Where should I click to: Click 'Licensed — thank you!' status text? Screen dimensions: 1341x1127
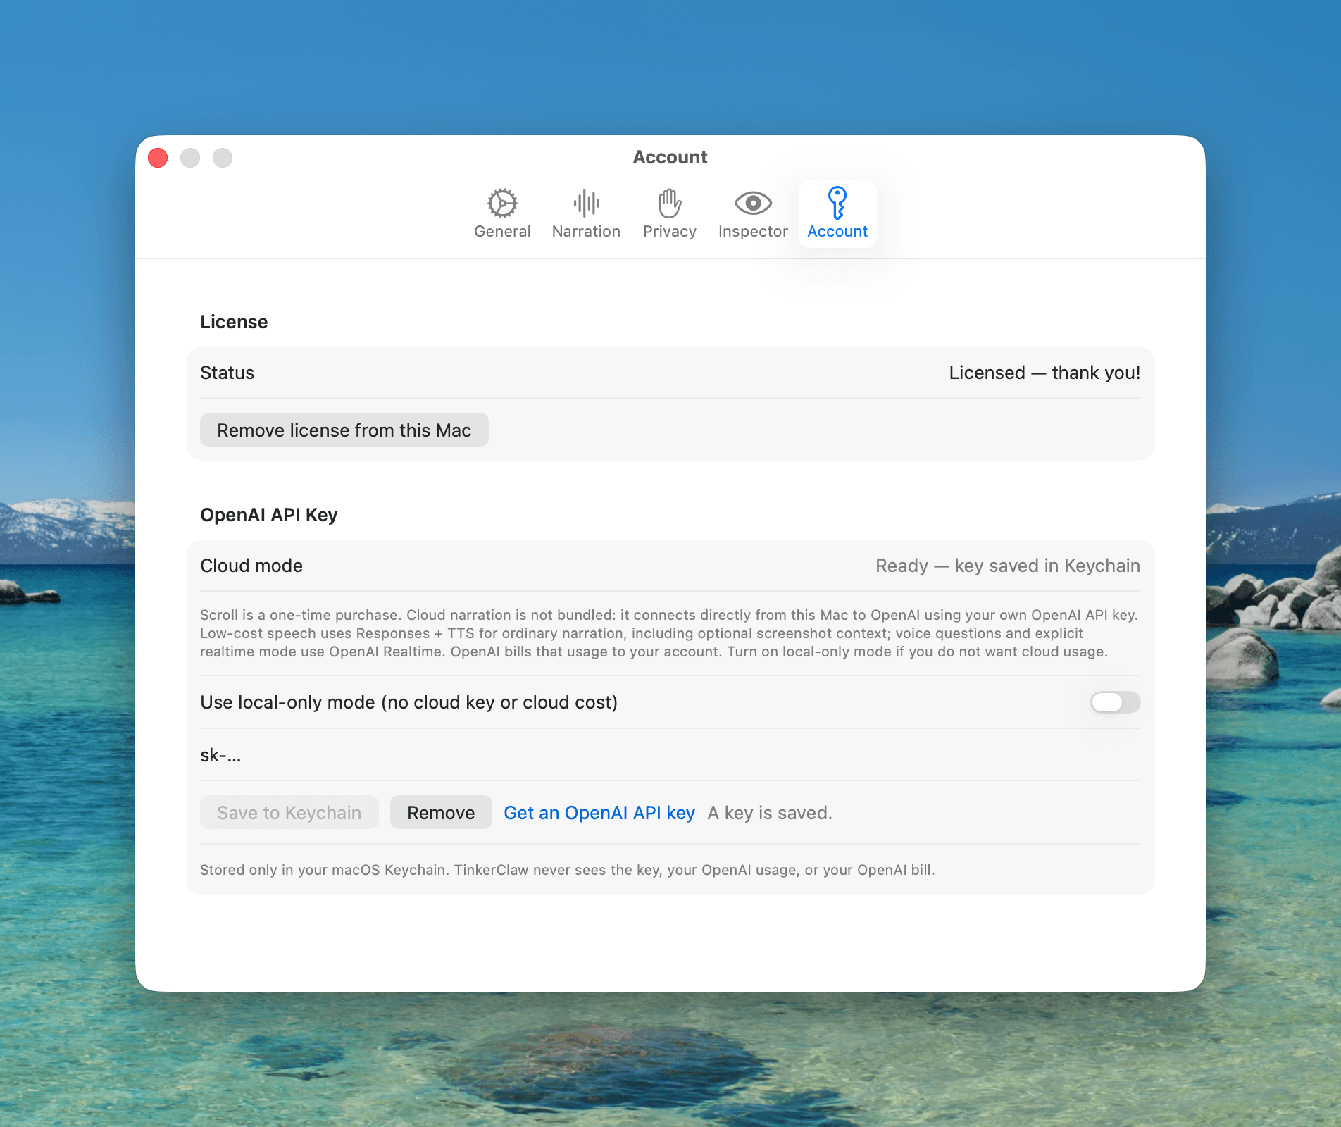[1044, 373]
